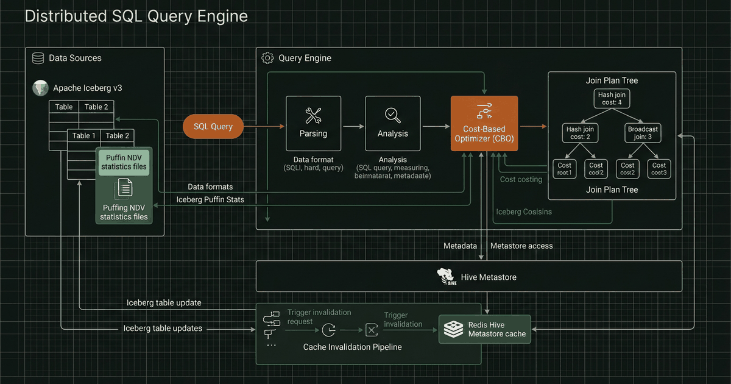This screenshot has width=731, height=384.
Task: Click the Metadata arrow label
Action: (x=460, y=246)
